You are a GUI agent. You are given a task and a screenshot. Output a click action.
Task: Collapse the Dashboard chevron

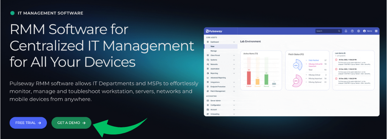[x=234, y=42]
